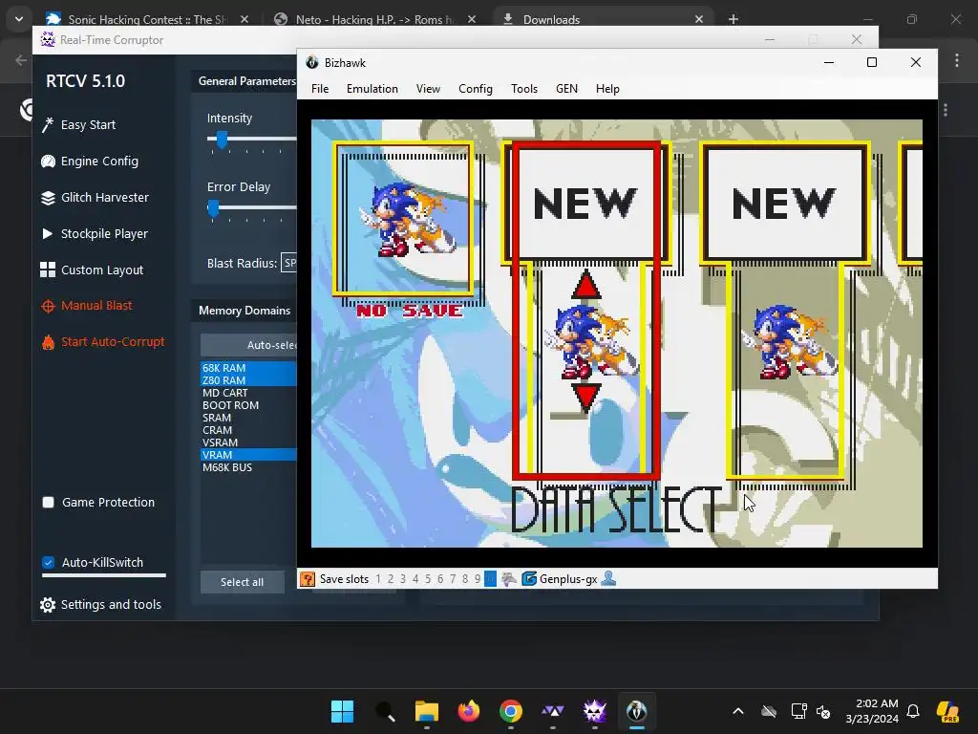Open Windows Start menu
Image resolution: width=978 pixels, height=734 pixels.
tap(343, 711)
